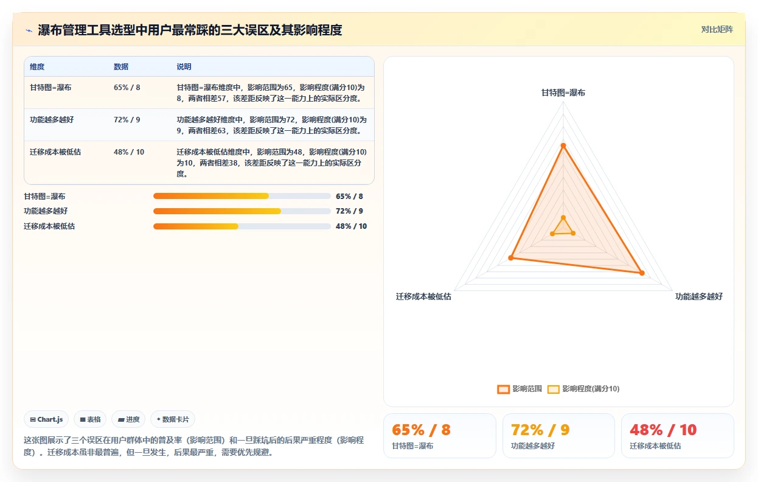758x482 pixels.
Task: Click the 说明 column header
Action: point(184,67)
